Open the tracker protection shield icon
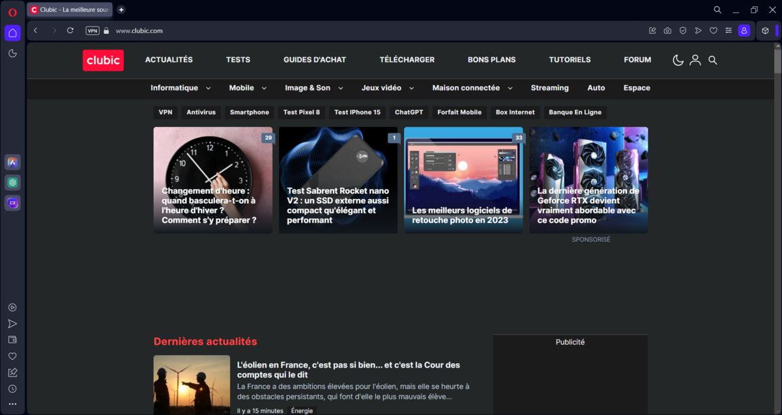This screenshot has width=782, height=415. [682, 30]
